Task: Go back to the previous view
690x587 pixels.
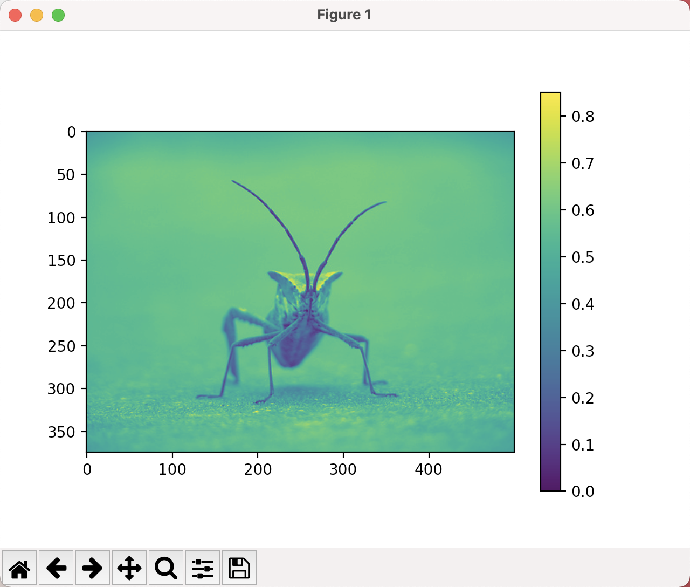Action: coord(56,568)
